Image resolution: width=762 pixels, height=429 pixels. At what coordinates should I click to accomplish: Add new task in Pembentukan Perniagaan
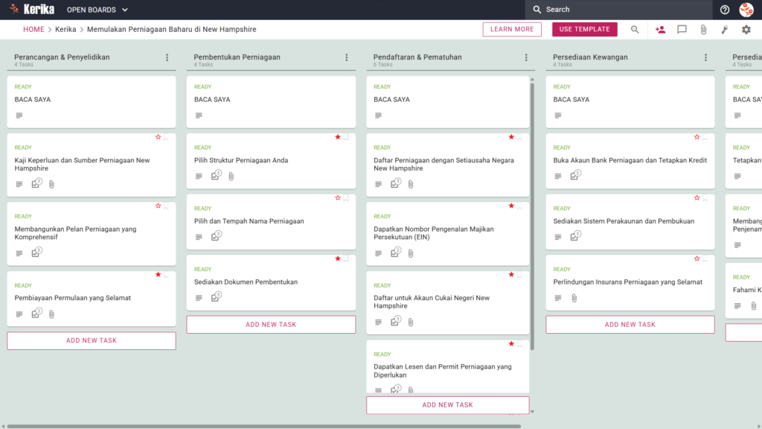coord(271,325)
